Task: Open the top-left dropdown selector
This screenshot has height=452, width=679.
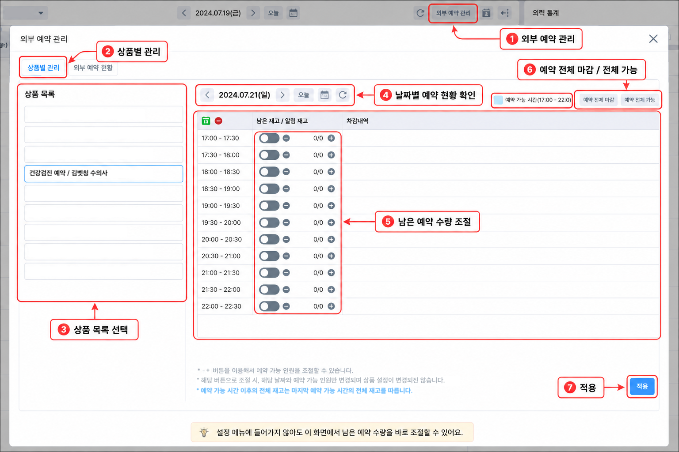Action: [x=25, y=13]
